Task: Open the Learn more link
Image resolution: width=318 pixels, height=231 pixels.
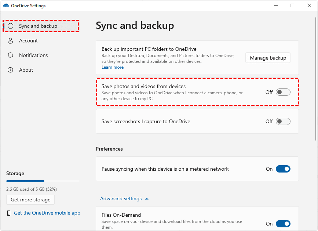Action: [x=112, y=67]
